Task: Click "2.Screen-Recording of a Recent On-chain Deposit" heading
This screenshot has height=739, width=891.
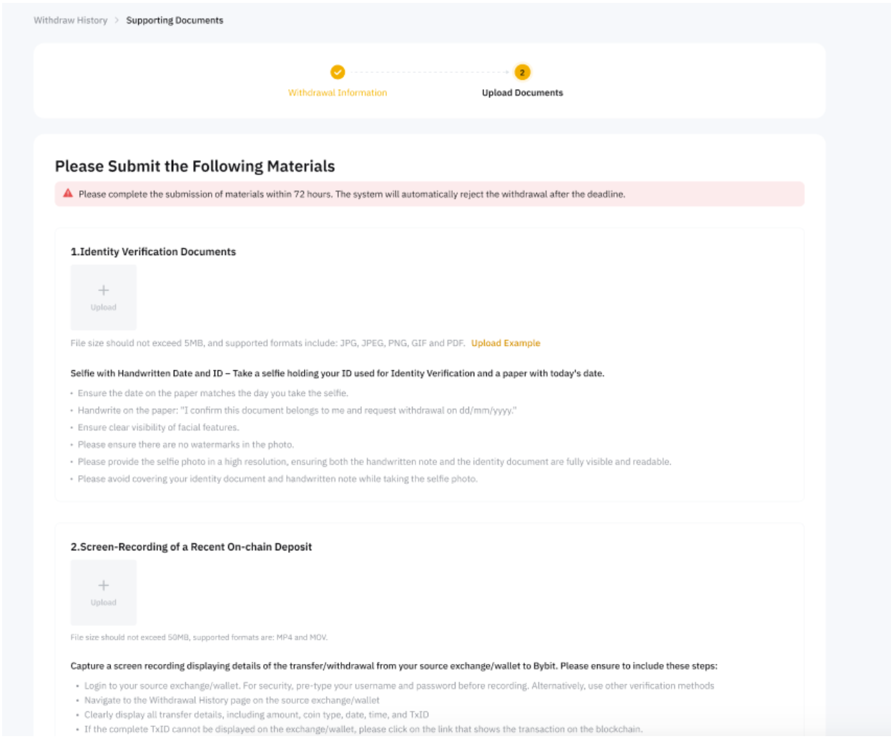Action: pos(191,547)
